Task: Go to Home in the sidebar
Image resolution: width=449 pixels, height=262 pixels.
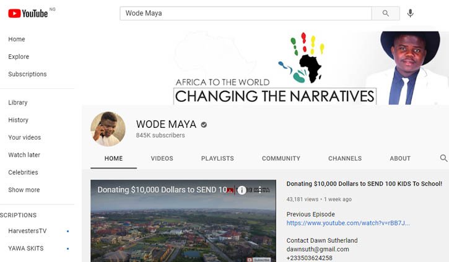Action: click(17, 39)
